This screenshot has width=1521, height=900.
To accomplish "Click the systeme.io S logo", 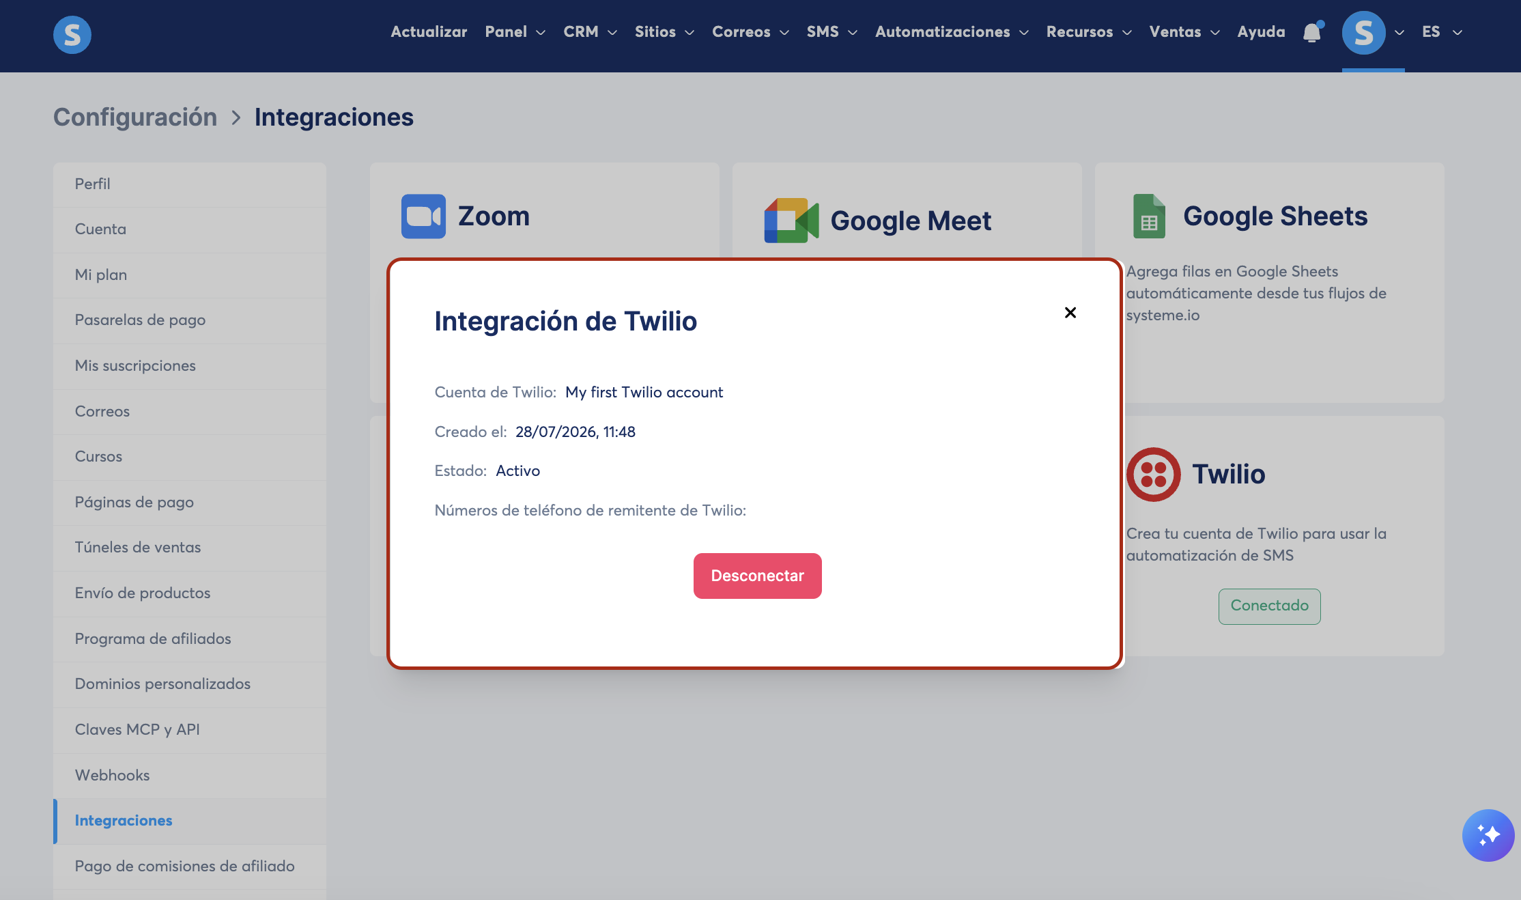I will (x=72, y=34).
